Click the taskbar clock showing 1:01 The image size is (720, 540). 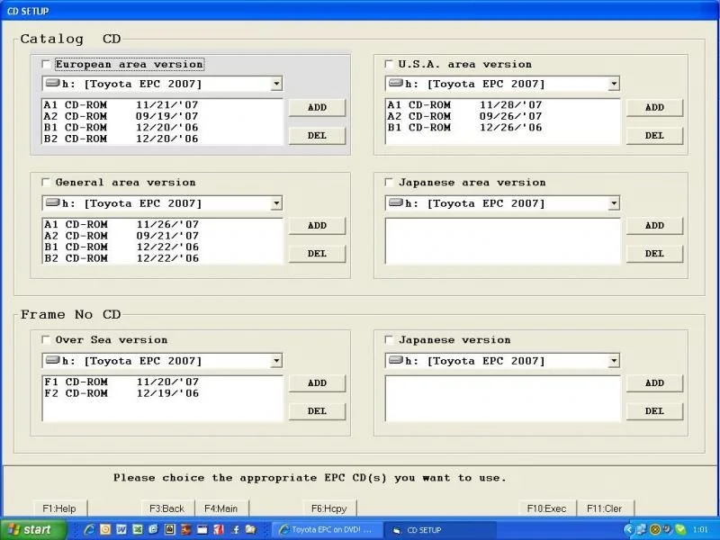700,529
